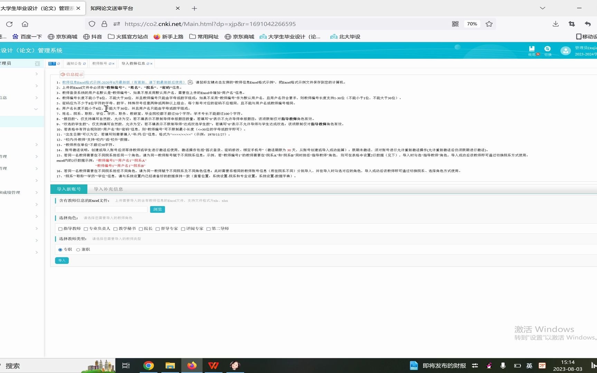Click the 导入 button to import
The width and height of the screenshot is (597, 373).
61,260
